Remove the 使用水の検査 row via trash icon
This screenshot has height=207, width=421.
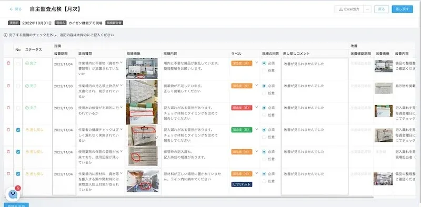tap(8, 108)
